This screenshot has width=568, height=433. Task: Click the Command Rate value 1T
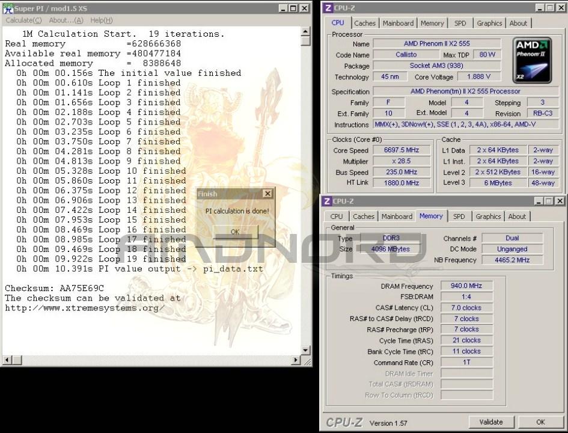pos(466,363)
